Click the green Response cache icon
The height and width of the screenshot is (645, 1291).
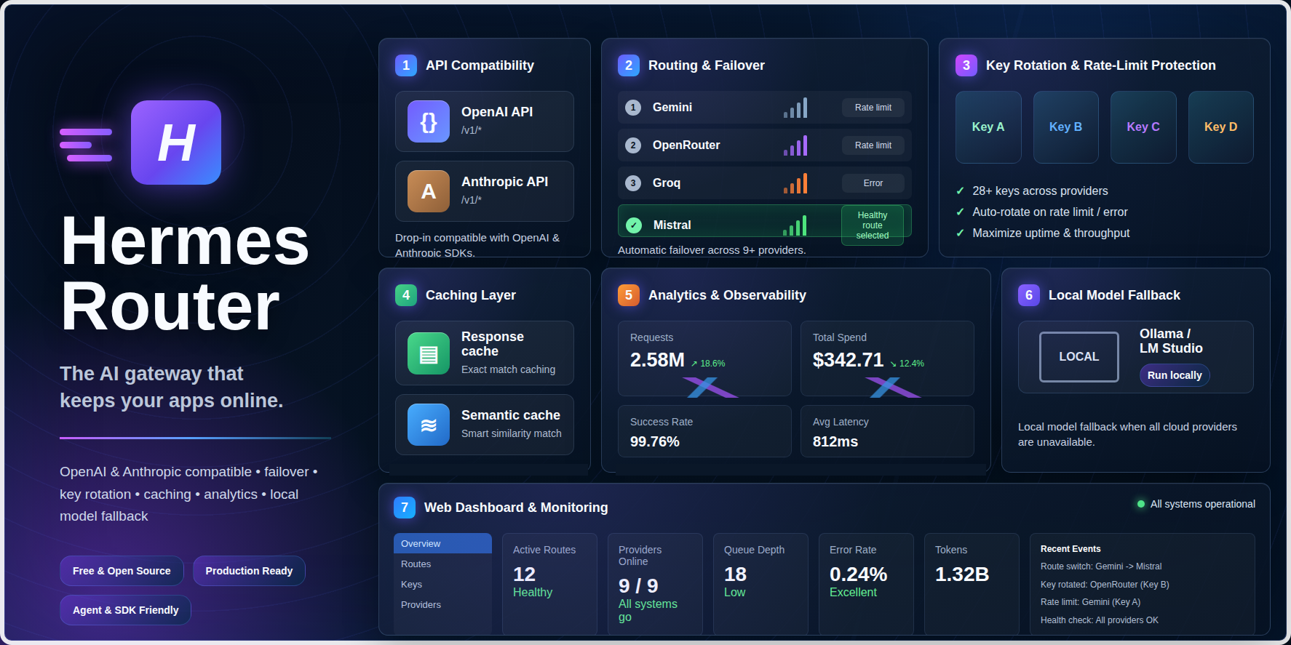pos(429,353)
